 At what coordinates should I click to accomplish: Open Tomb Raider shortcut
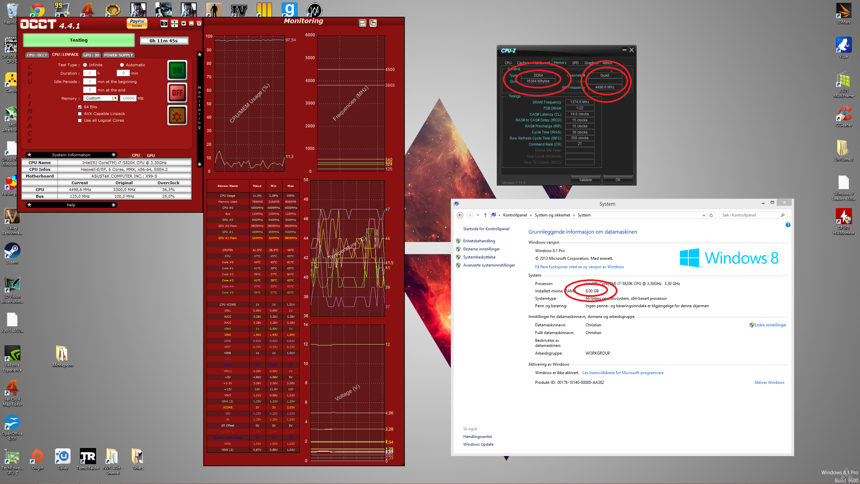coord(88,459)
